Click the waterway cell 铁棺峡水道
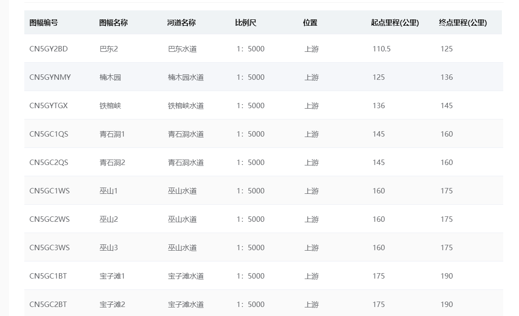 186,106
